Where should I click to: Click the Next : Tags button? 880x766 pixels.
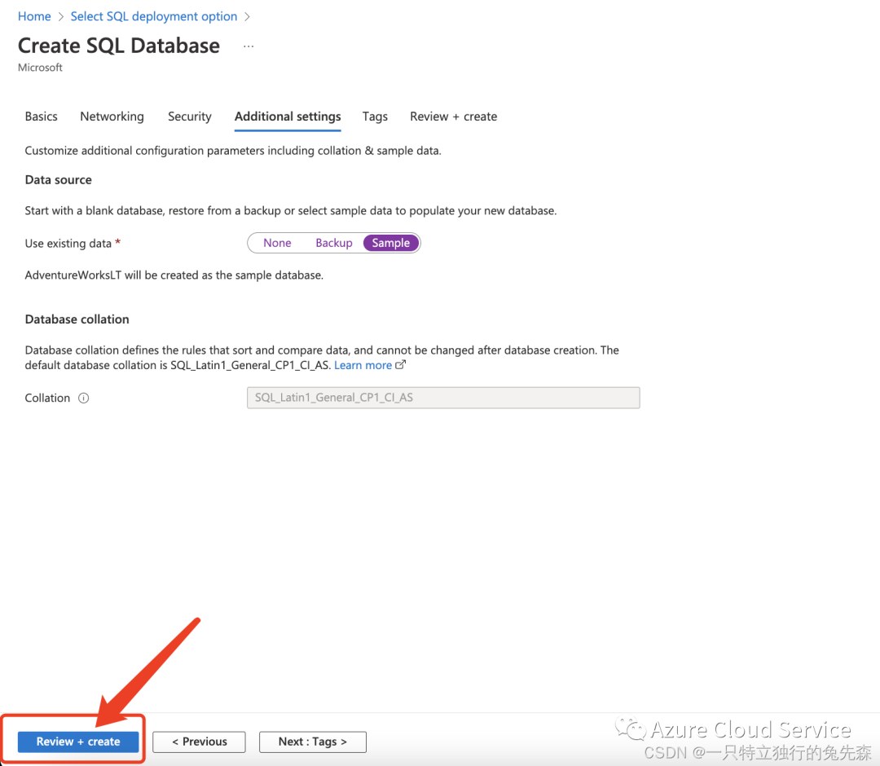pyautogui.click(x=313, y=742)
